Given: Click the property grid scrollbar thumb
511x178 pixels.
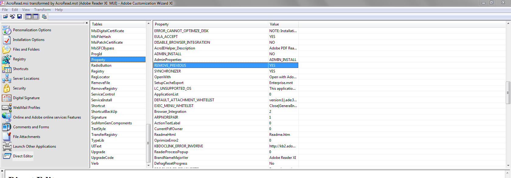Looking at the screenshot, I should coord(508,93).
